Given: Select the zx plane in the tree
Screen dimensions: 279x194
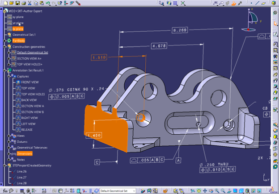Looking at the screenshot, I should (18, 29).
